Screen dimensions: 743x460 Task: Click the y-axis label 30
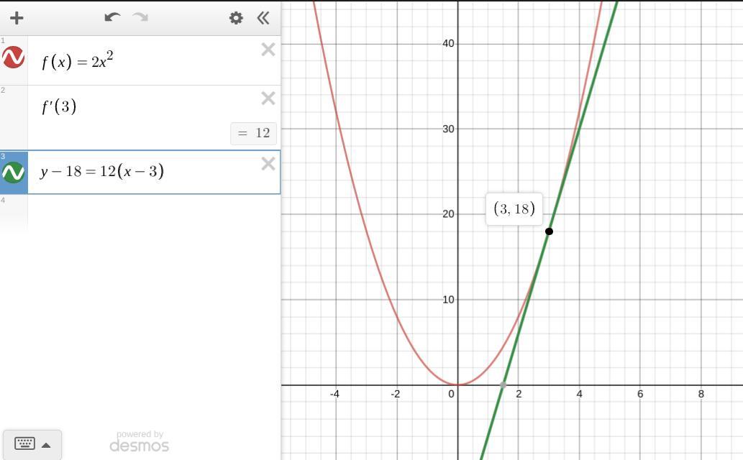448,129
